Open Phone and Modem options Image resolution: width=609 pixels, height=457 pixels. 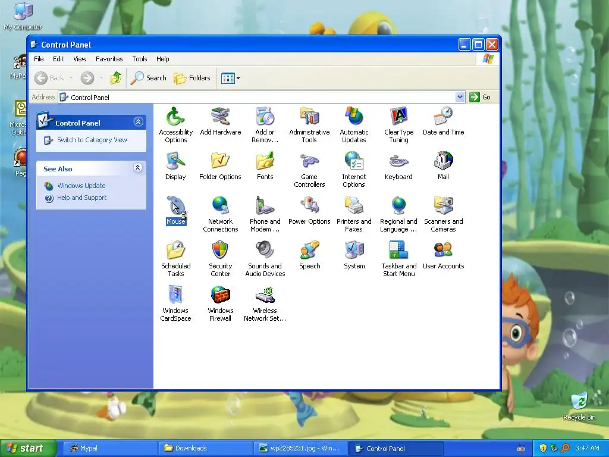(265, 214)
